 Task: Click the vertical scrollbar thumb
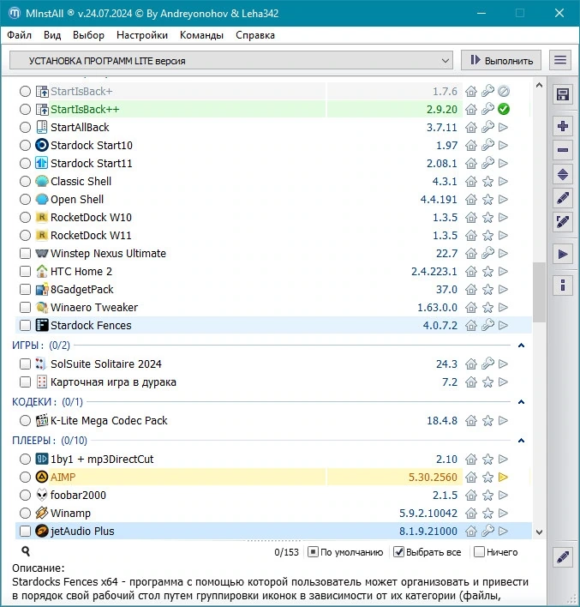tap(539, 292)
